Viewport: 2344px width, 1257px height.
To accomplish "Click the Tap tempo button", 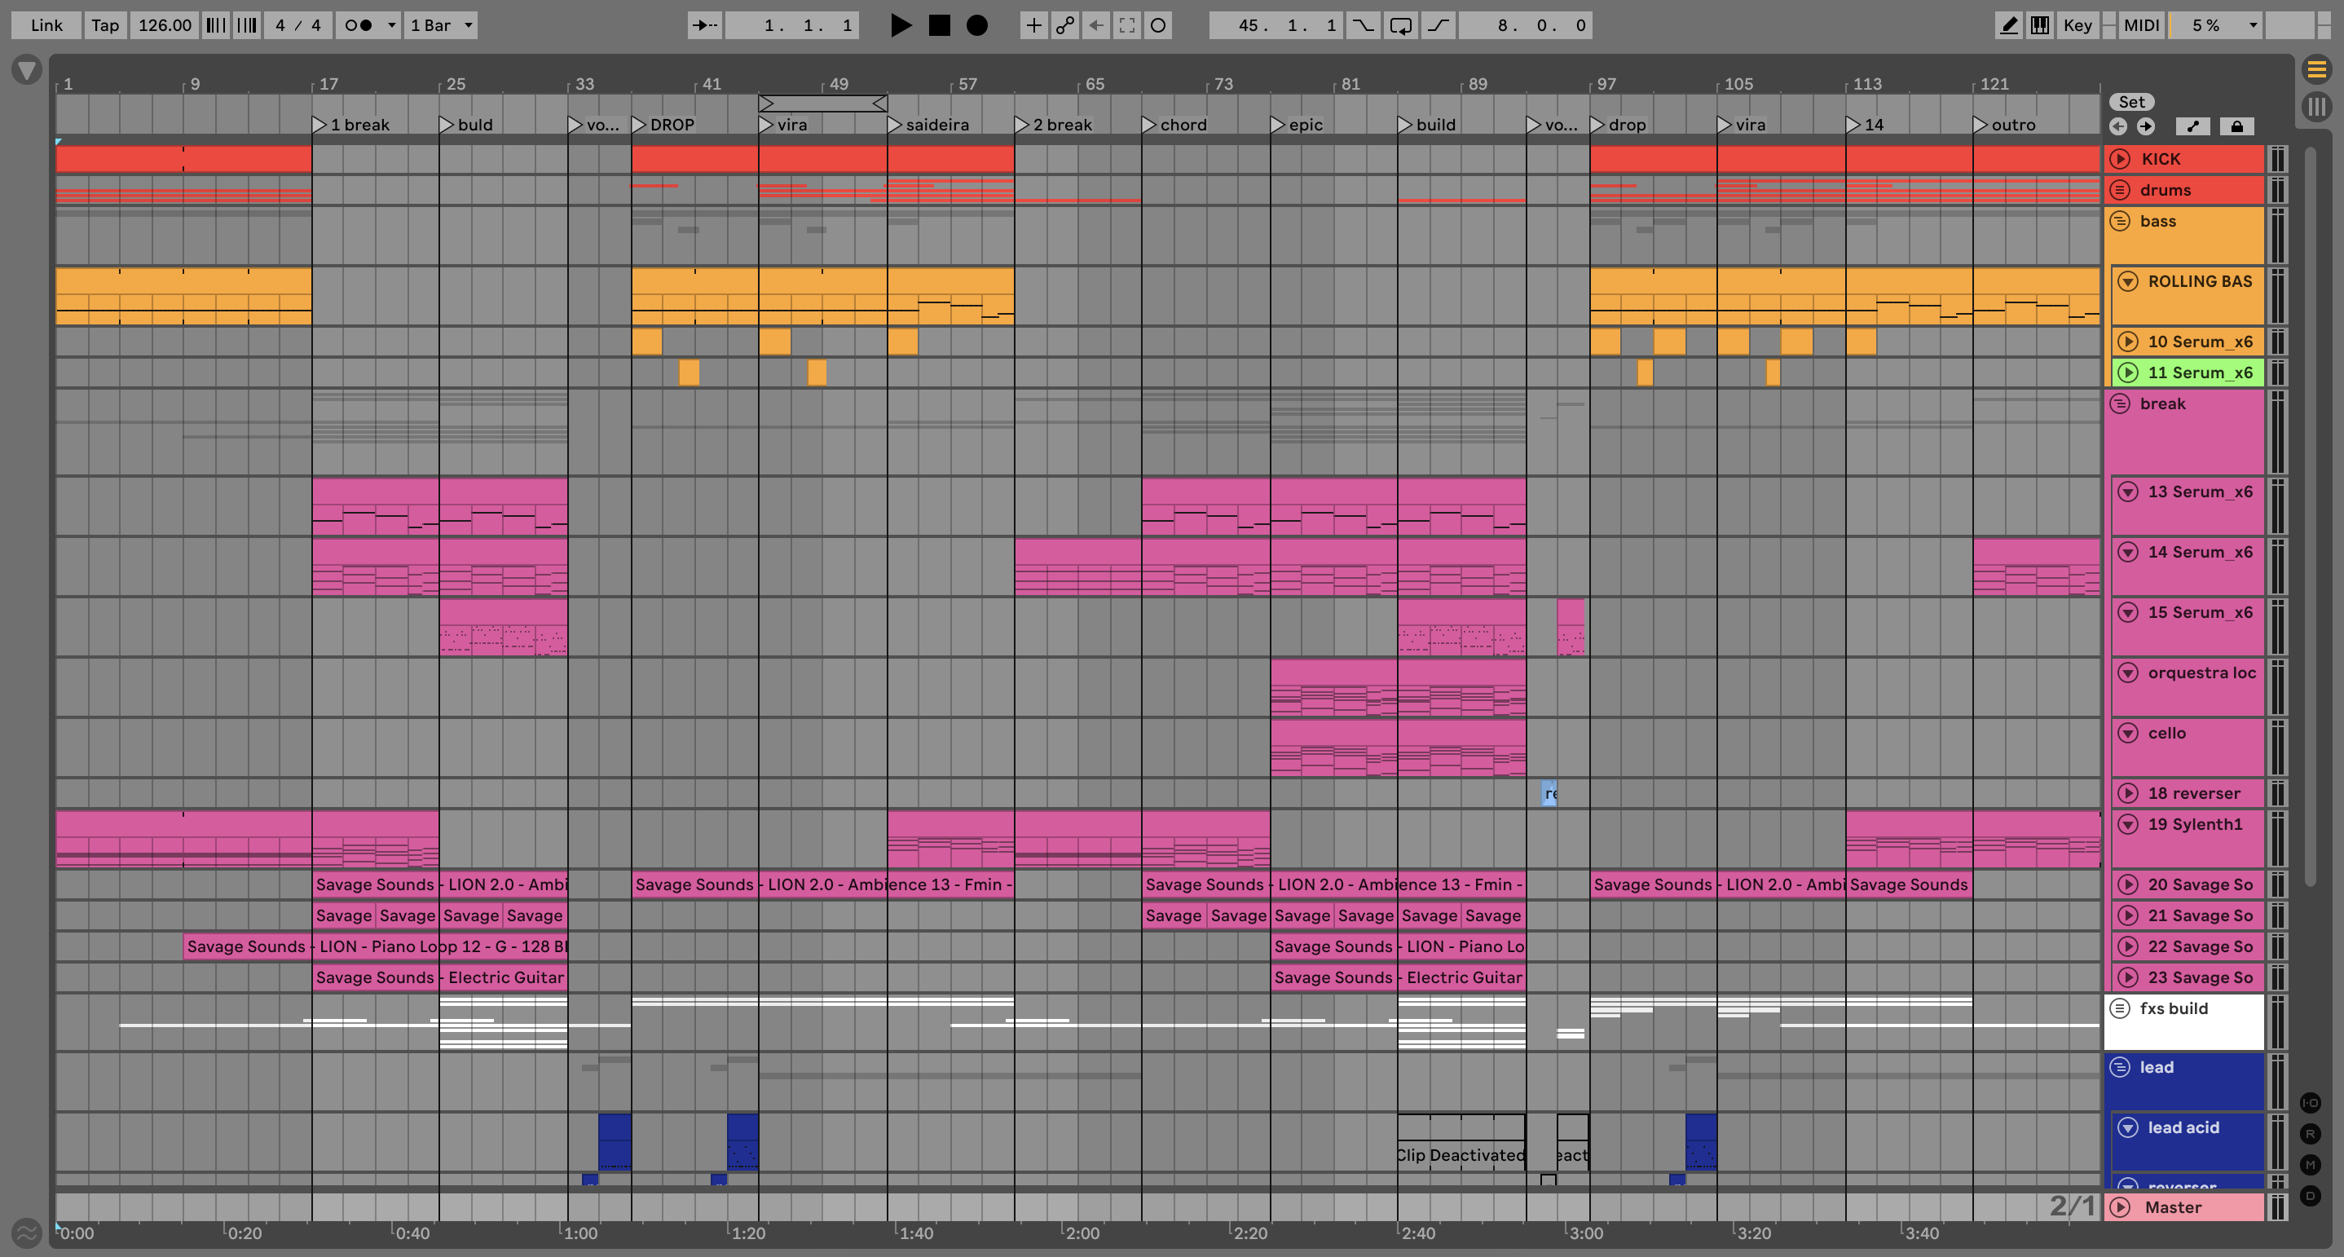I will coord(104,25).
